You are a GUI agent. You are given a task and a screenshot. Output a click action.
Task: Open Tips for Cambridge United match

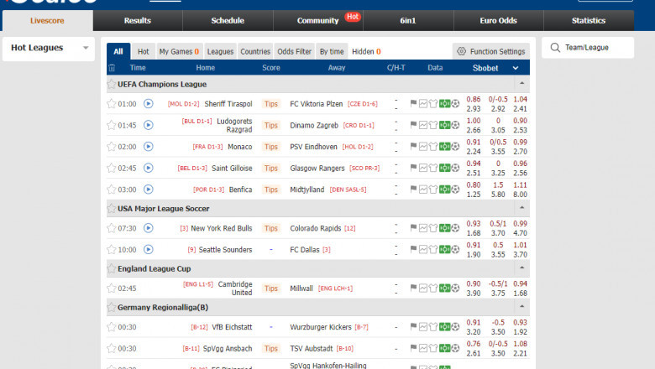270,288
